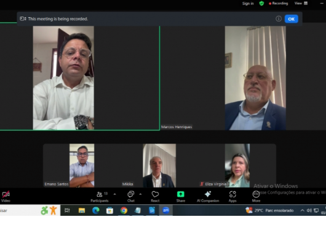The image size is (326, 225).
Task: Launch Google Chrome from the taskbar
Action: point(124,210)
